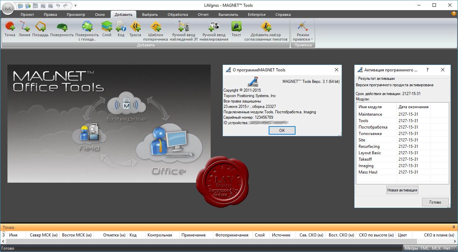Image resolution: width=458 pixels, height=252 pixels.
Task: Click the open project icon in quick toolbar
Action: [x=21, y=5]
